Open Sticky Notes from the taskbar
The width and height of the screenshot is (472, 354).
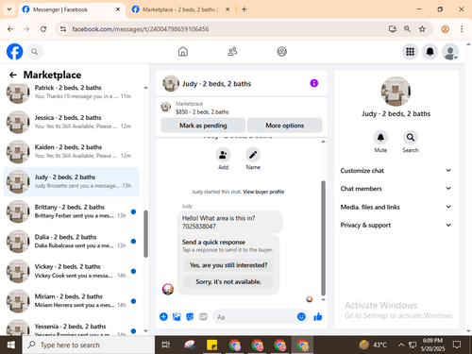click(211, 345)
